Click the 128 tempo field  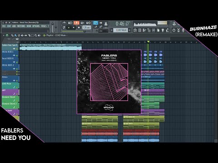tap(87, 28)
